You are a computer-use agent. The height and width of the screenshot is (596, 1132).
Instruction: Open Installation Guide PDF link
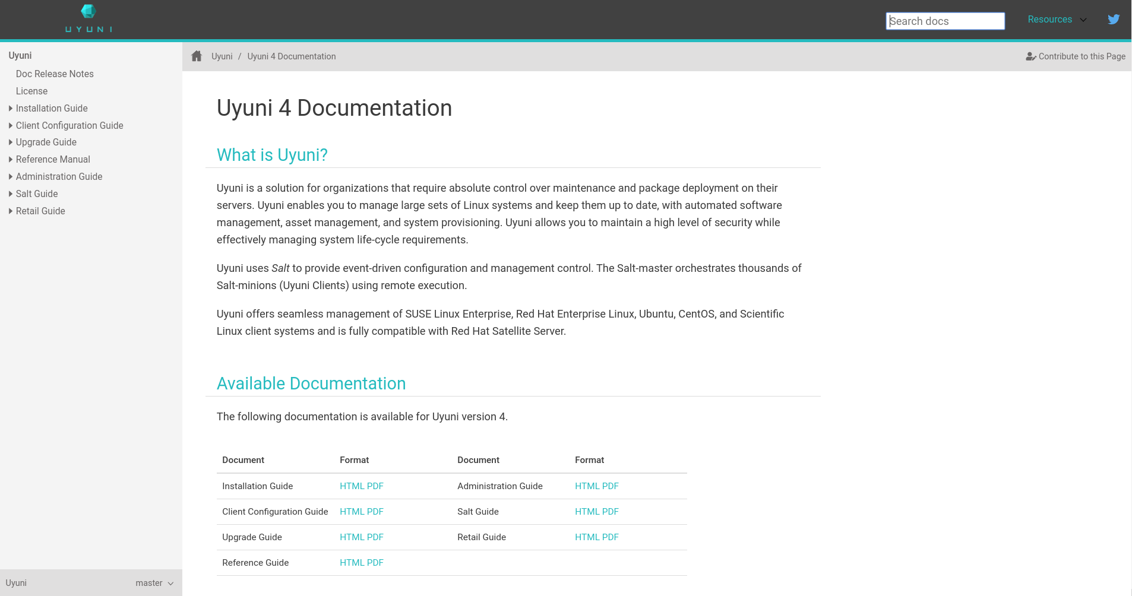375,486
